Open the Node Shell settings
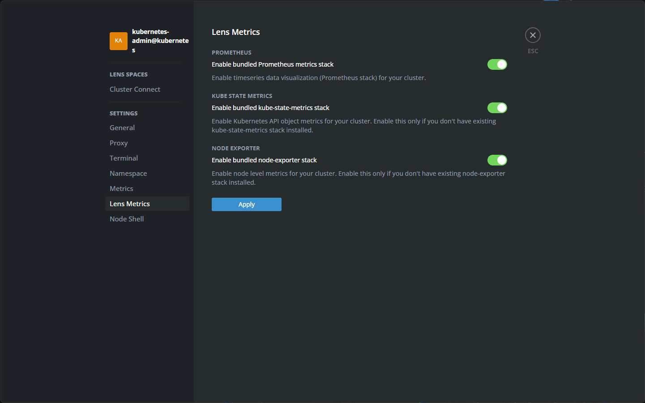Viewport: 645px width, 403px height. 127,219
